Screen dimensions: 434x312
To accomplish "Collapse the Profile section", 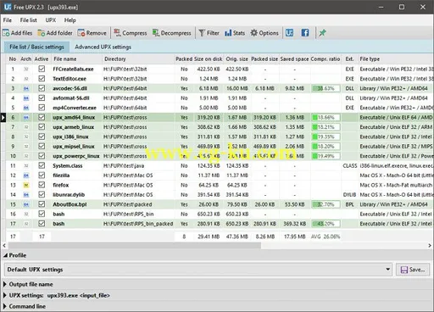I will [x=5, y=255].
